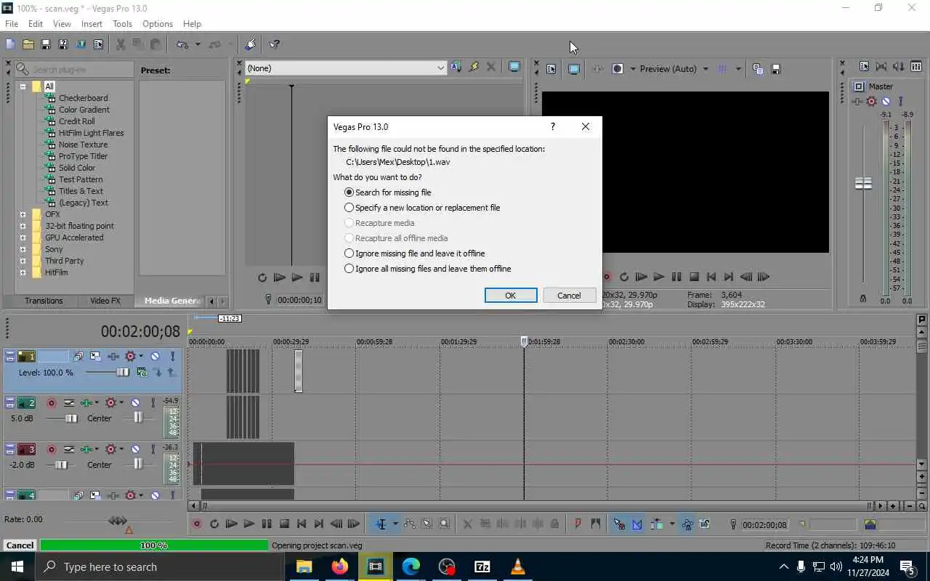
Task: Expand the OFX folder in plug-in tree
Action: click(23, 214)
